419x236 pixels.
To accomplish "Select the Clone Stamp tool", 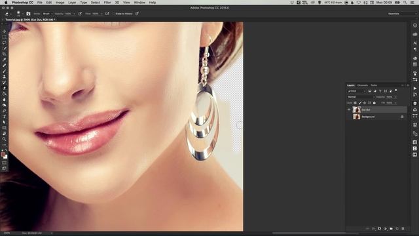I will [x=5, y=77].
